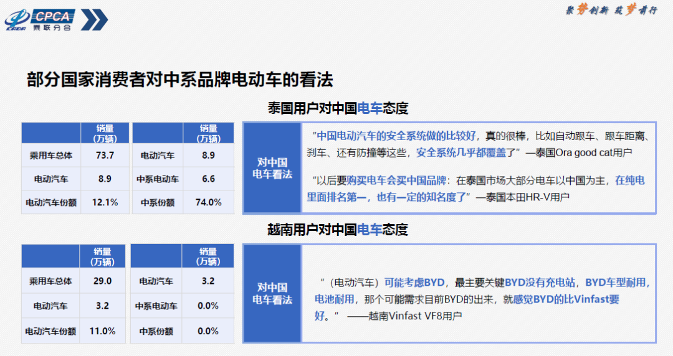Select the 12.1% EV share cell

pos(103,202)
